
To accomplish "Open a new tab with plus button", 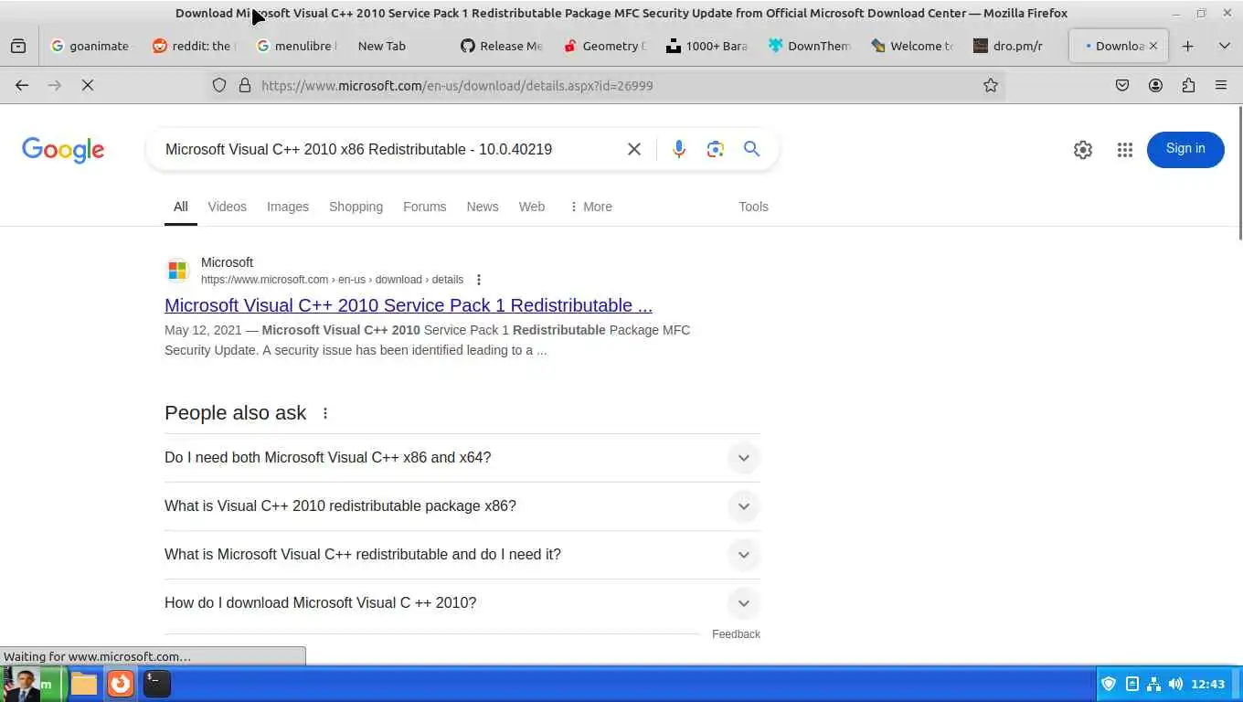I will pyautogui.click(x=1187, y=46).
